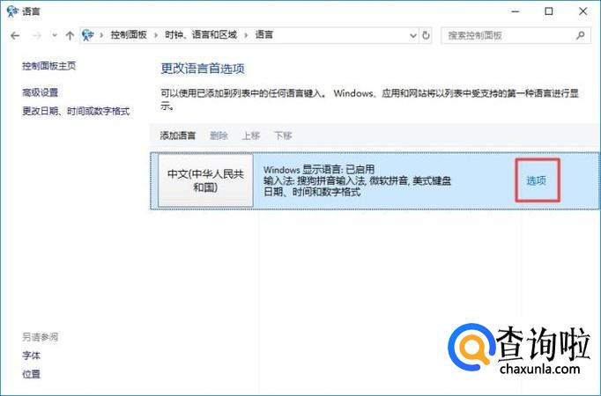Screen dimensions: 601x396
Task: Open 选项 for the Chinese language
Action: point(537,180)
